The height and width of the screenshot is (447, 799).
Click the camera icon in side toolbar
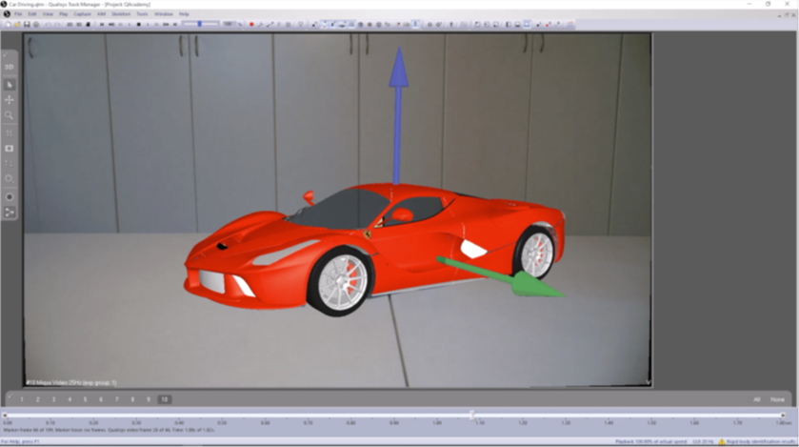tap(10, 149)
